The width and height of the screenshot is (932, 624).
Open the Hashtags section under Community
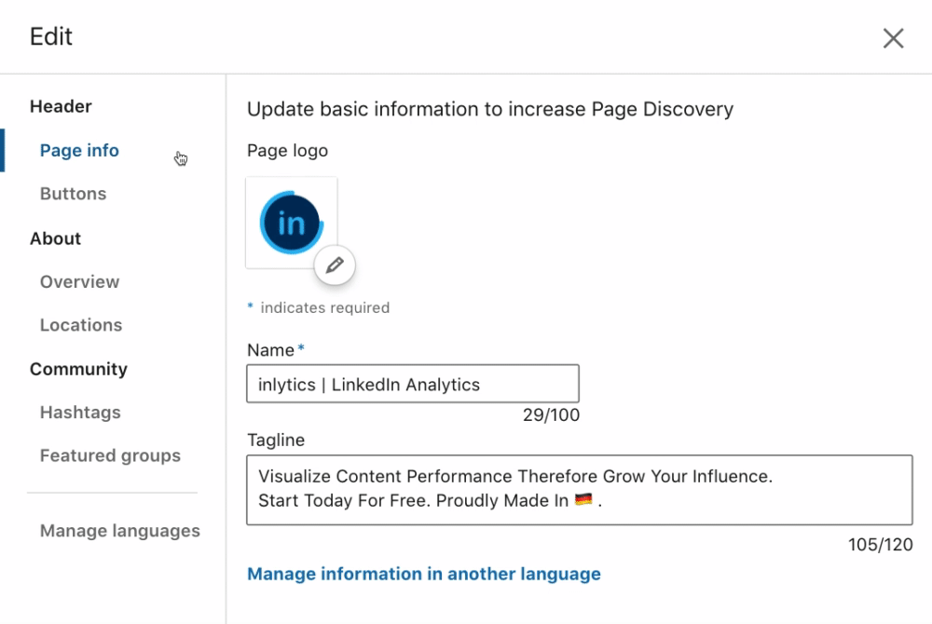pyautogui.click(x=80, y=413)
